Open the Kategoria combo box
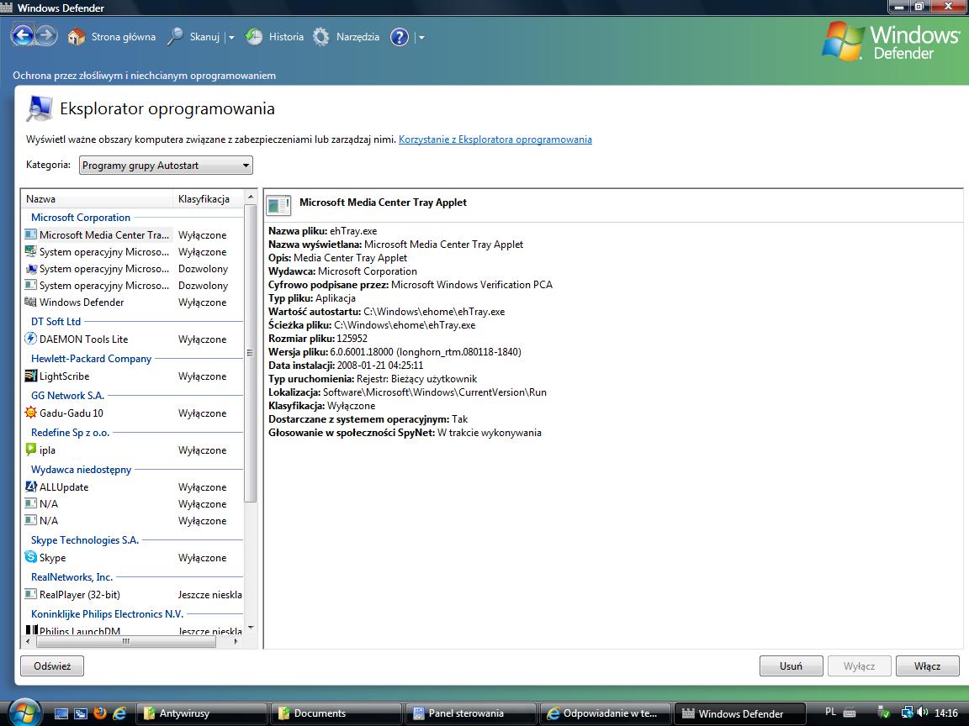 166,166
